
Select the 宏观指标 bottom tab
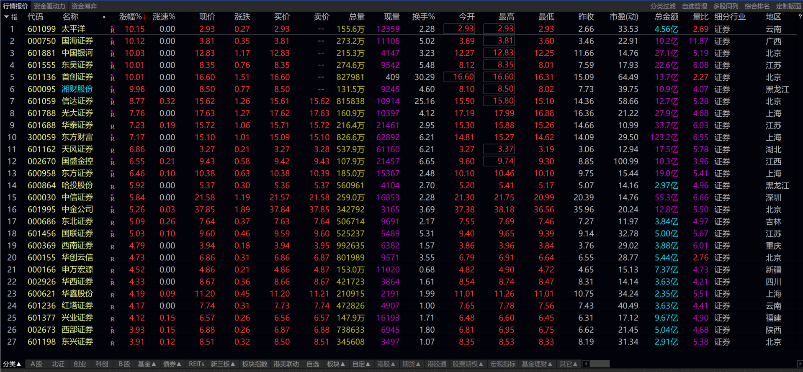(x=503, y=364)
